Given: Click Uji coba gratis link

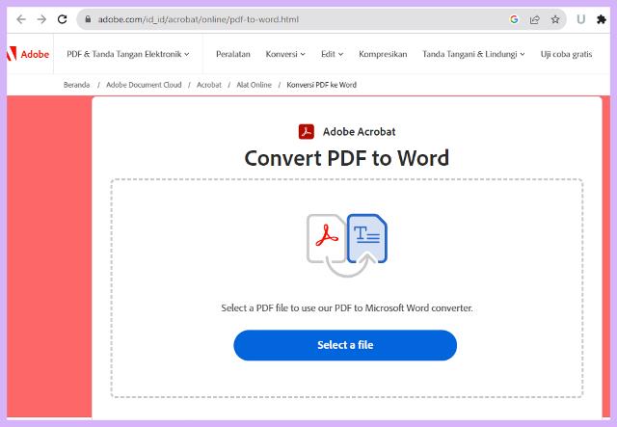Looking at the screenshot, I should pos(566,54).
